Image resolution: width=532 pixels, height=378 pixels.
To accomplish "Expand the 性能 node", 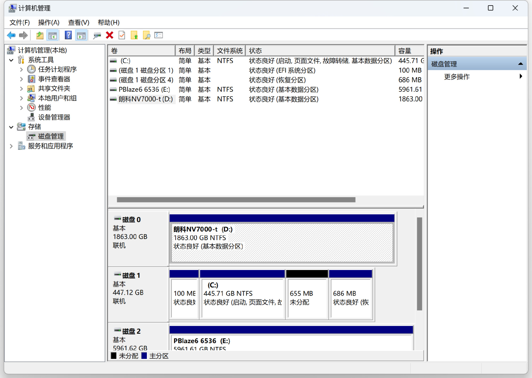I will coord(21,108).
